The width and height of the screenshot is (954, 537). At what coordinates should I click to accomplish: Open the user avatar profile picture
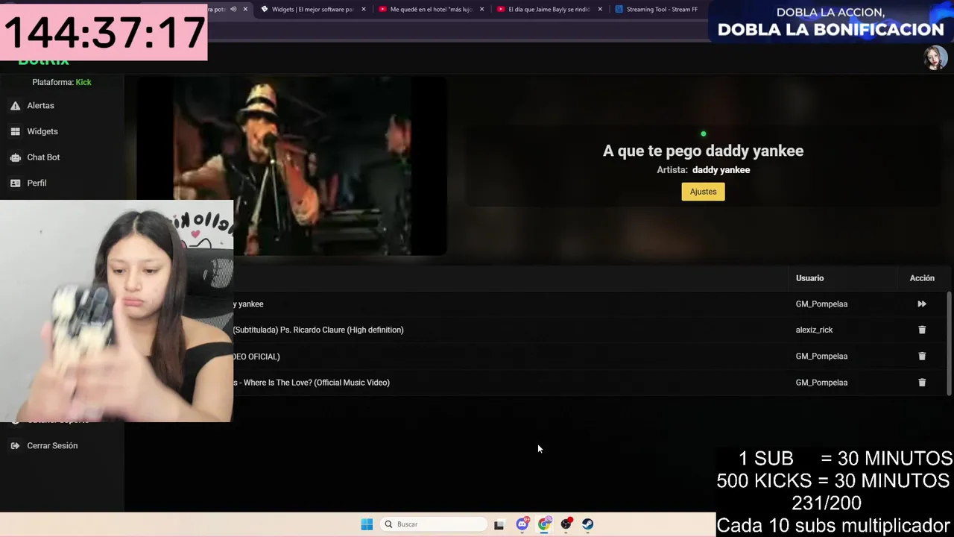tap(935, 57)
